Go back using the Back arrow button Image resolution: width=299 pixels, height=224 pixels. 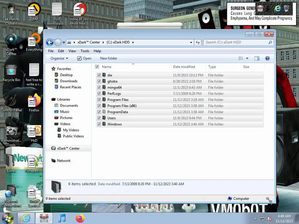[x=50, y=42]
